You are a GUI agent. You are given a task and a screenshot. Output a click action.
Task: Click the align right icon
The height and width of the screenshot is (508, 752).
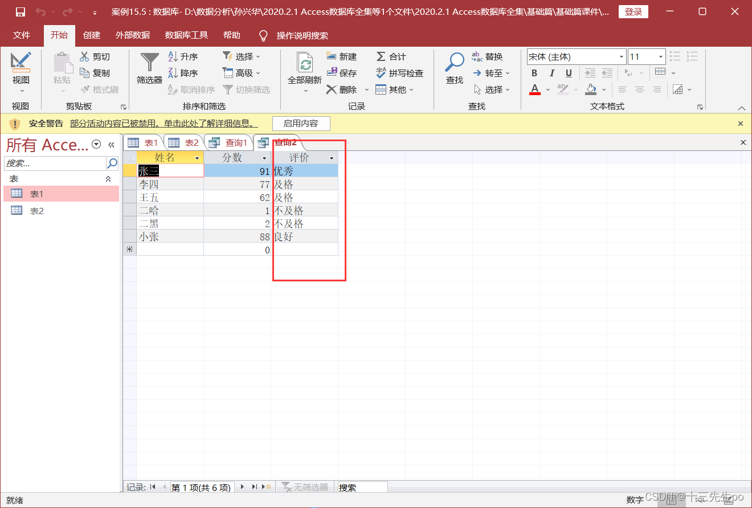click(x=657, y=89)
